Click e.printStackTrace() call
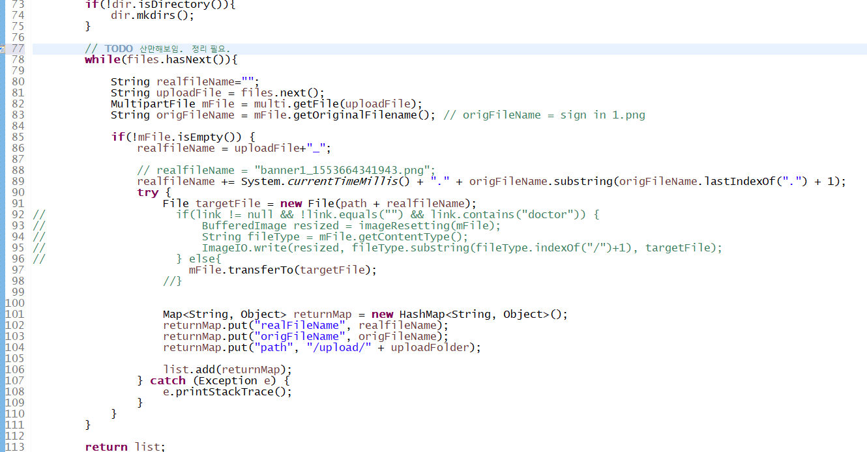This screenshot has height=452, width=867. (227, 391)
